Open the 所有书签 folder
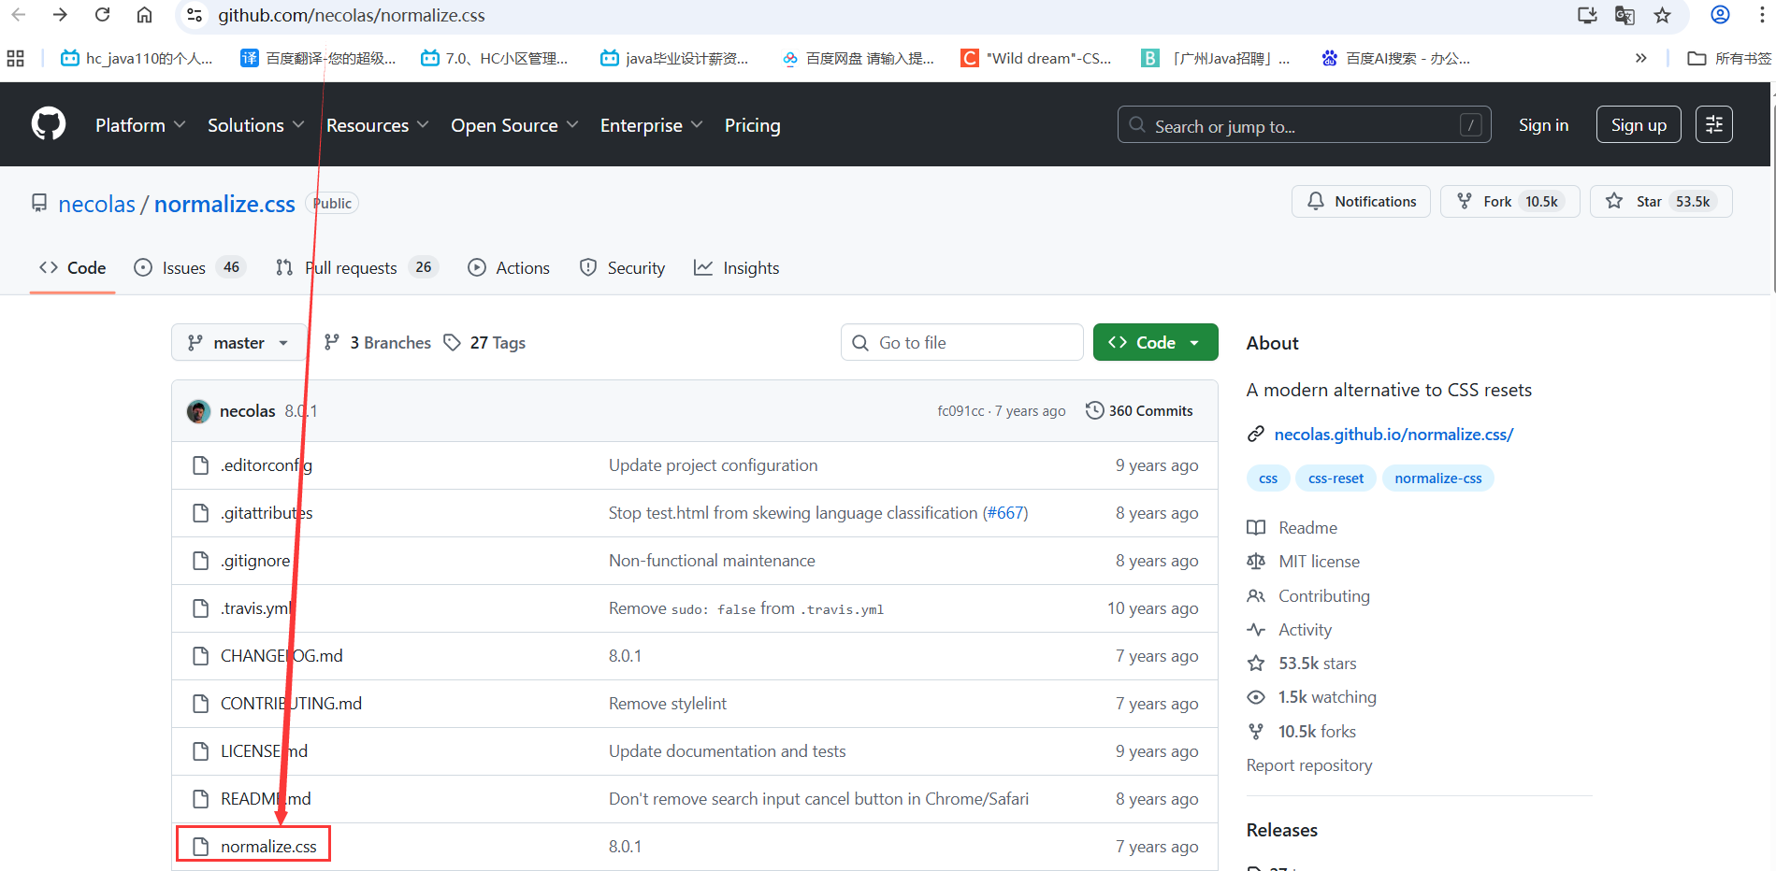 coord(1729,58)
